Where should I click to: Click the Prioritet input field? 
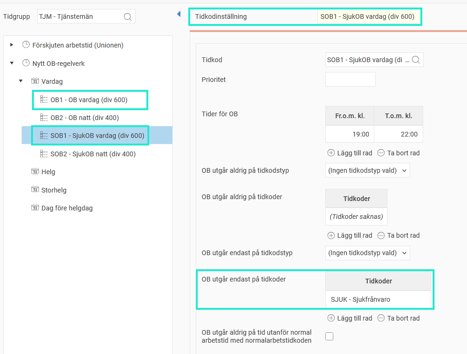(x=350, y=80)
